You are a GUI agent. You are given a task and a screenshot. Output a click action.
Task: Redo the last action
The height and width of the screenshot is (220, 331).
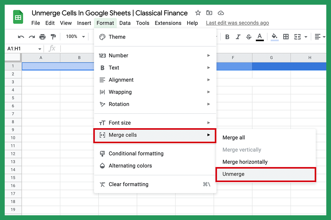pos(31,37)
